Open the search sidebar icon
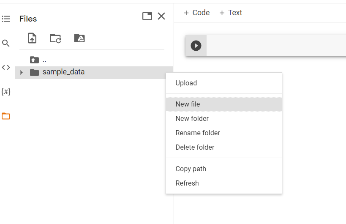 pyautogui.click(x=6, y=43)
